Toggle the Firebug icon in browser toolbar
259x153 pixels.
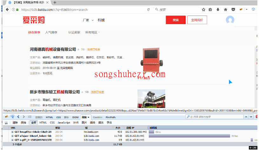[241, 10]
